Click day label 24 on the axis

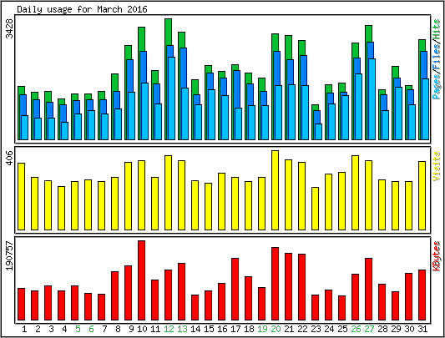[x=329, y=329]
